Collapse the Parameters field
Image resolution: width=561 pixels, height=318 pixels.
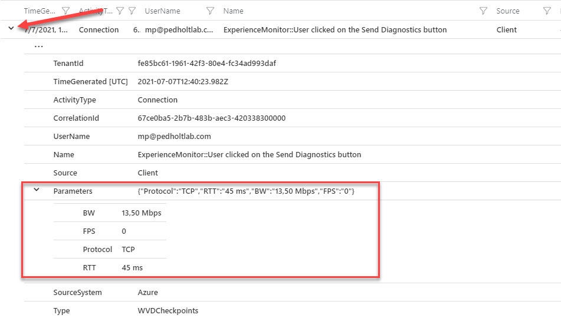37,190
